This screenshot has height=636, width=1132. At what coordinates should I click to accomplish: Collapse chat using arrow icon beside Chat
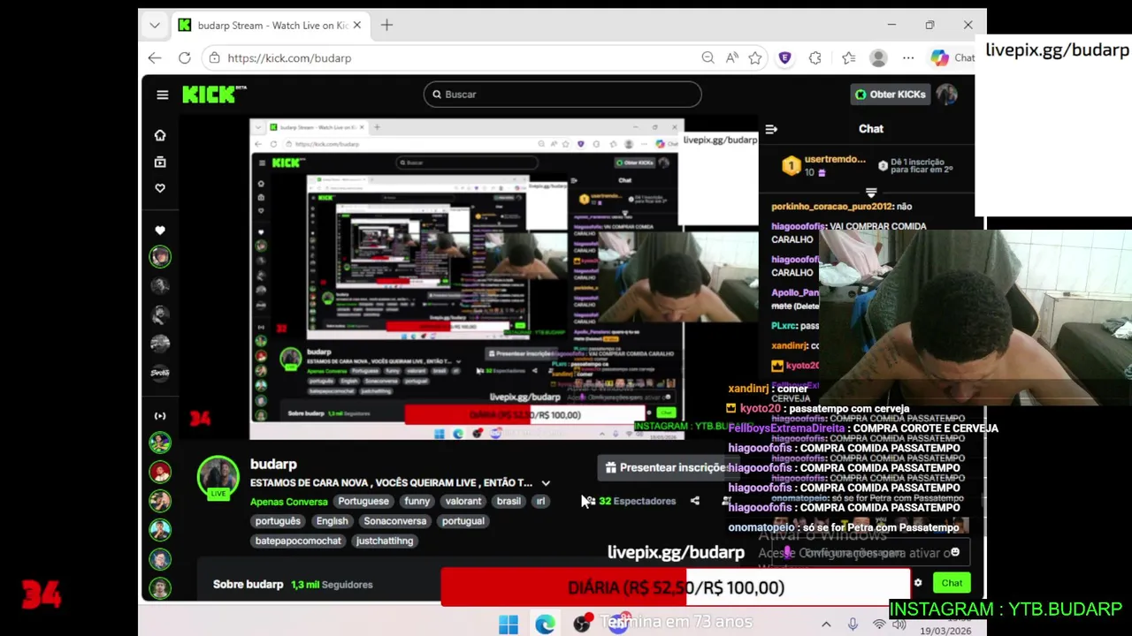[771, 129]
